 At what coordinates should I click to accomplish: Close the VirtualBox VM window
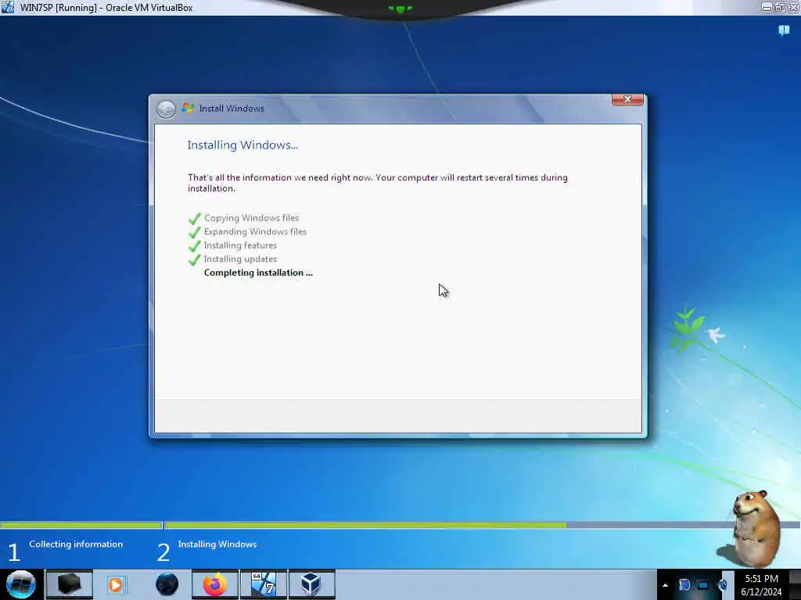point(793,7)
